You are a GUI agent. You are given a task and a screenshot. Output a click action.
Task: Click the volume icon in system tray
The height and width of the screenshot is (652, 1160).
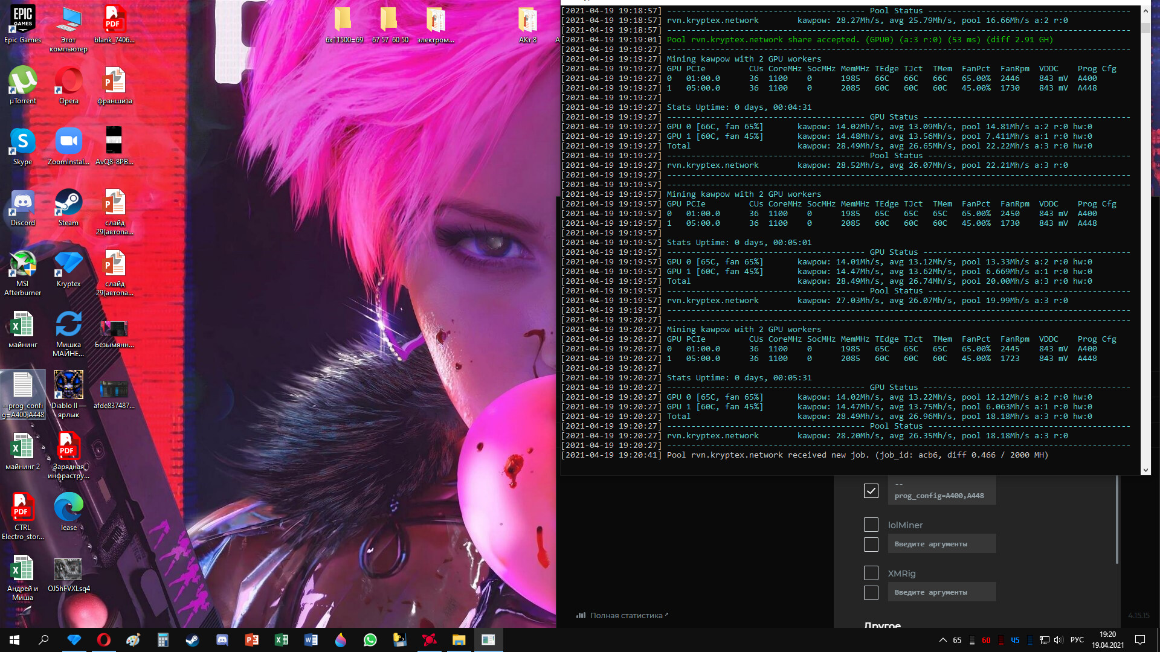[1058, 640]
